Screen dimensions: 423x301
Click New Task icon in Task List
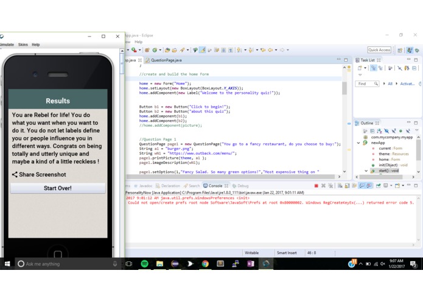(x=360, y=68)
